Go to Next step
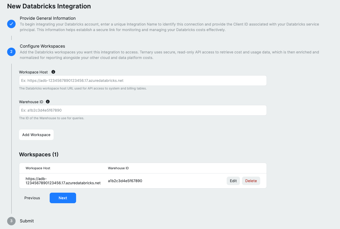Screen dimensions: 340x229 click(x=63, y=198)
